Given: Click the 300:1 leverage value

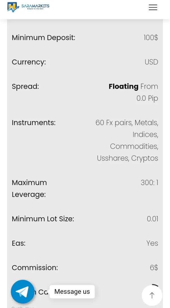Looking at the screenshot, I should tap(149, 183).
